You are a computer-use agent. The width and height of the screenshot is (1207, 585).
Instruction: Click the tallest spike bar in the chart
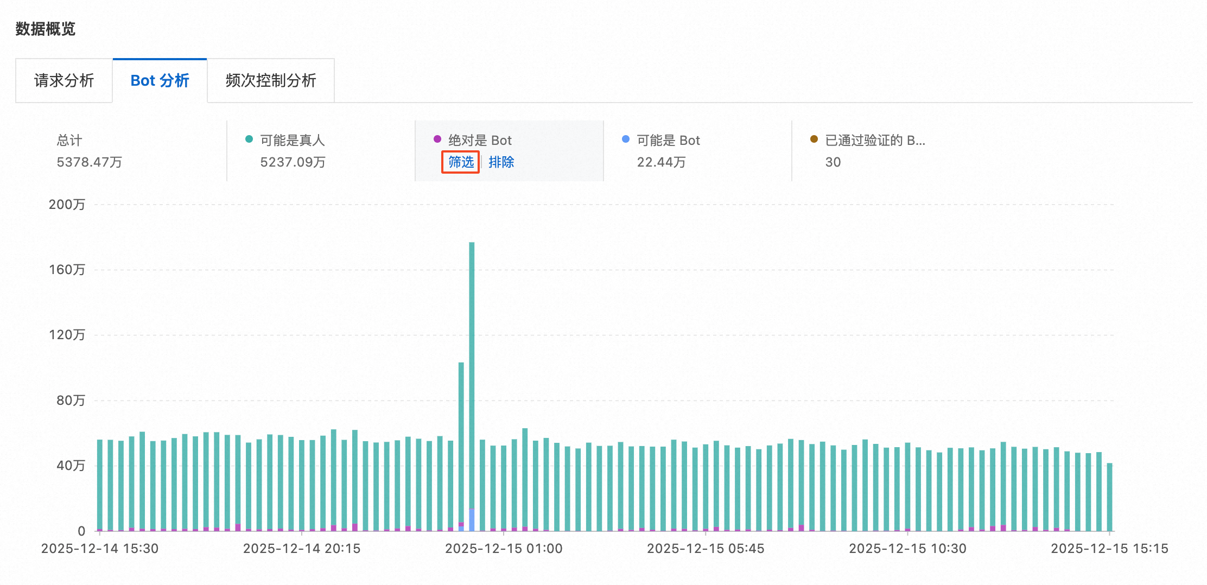coord(472,386)
